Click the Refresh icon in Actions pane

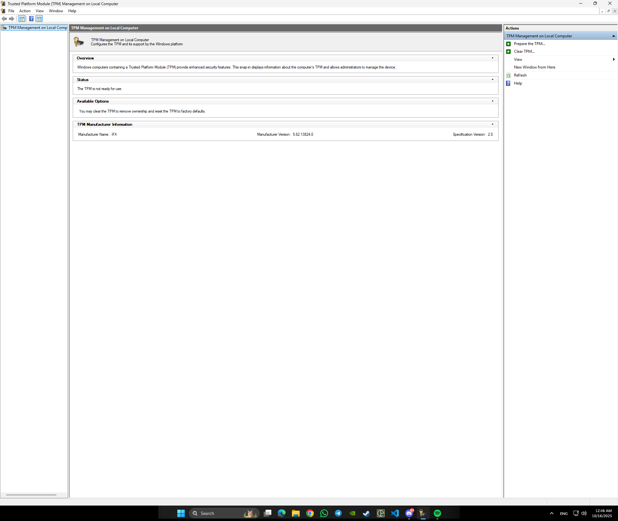[509, 75]
